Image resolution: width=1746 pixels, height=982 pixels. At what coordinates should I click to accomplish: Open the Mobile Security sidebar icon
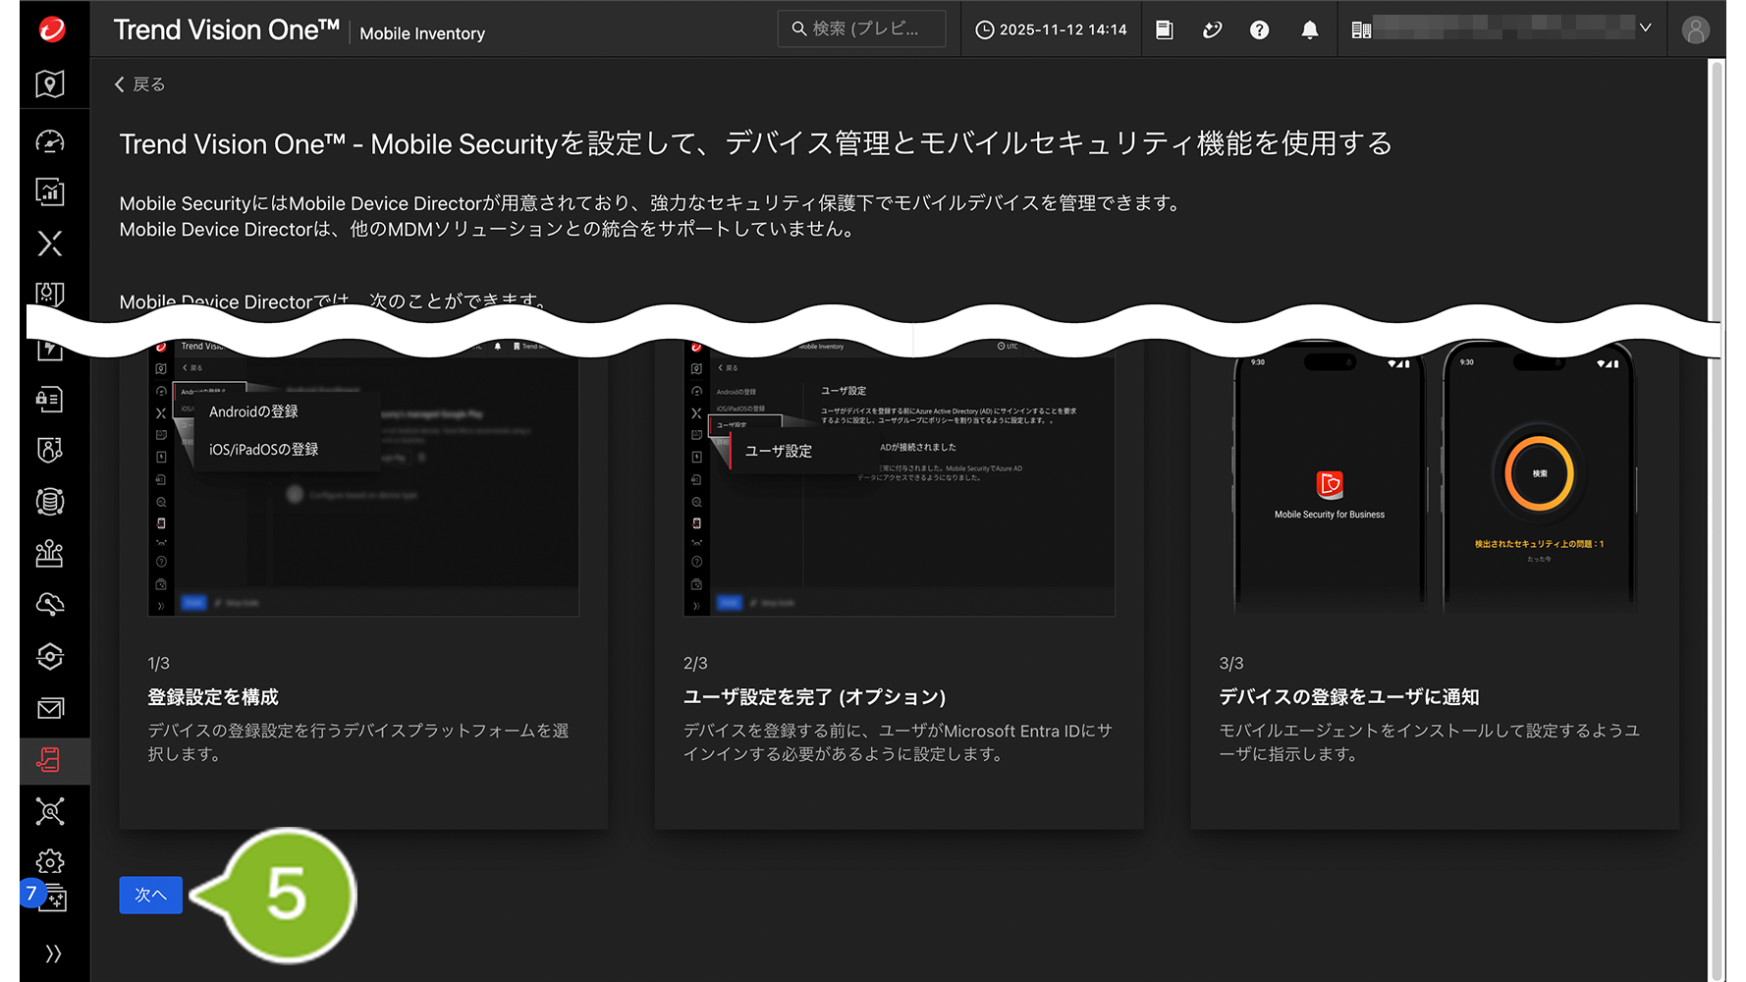pos(49,760)
